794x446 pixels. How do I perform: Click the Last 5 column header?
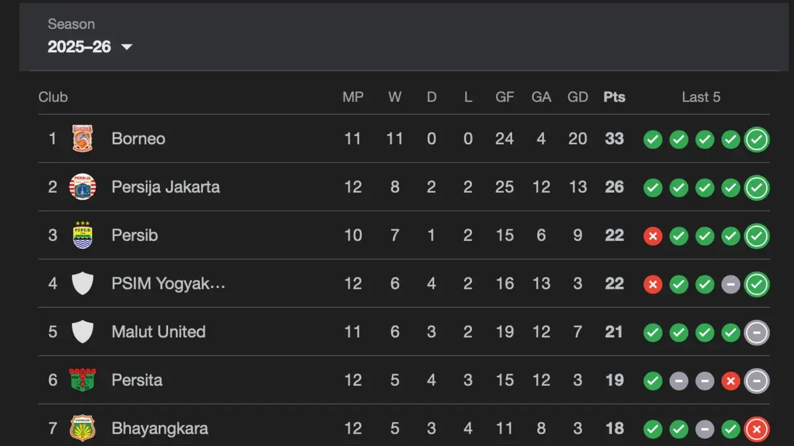pyautogui.click(x=701, y=97)
